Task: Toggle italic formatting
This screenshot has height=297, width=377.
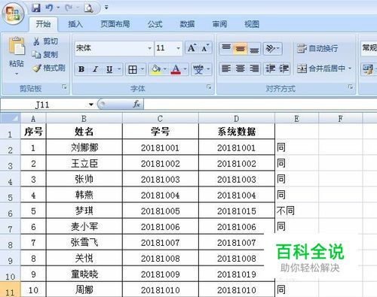Action: [x=95, y=69]
